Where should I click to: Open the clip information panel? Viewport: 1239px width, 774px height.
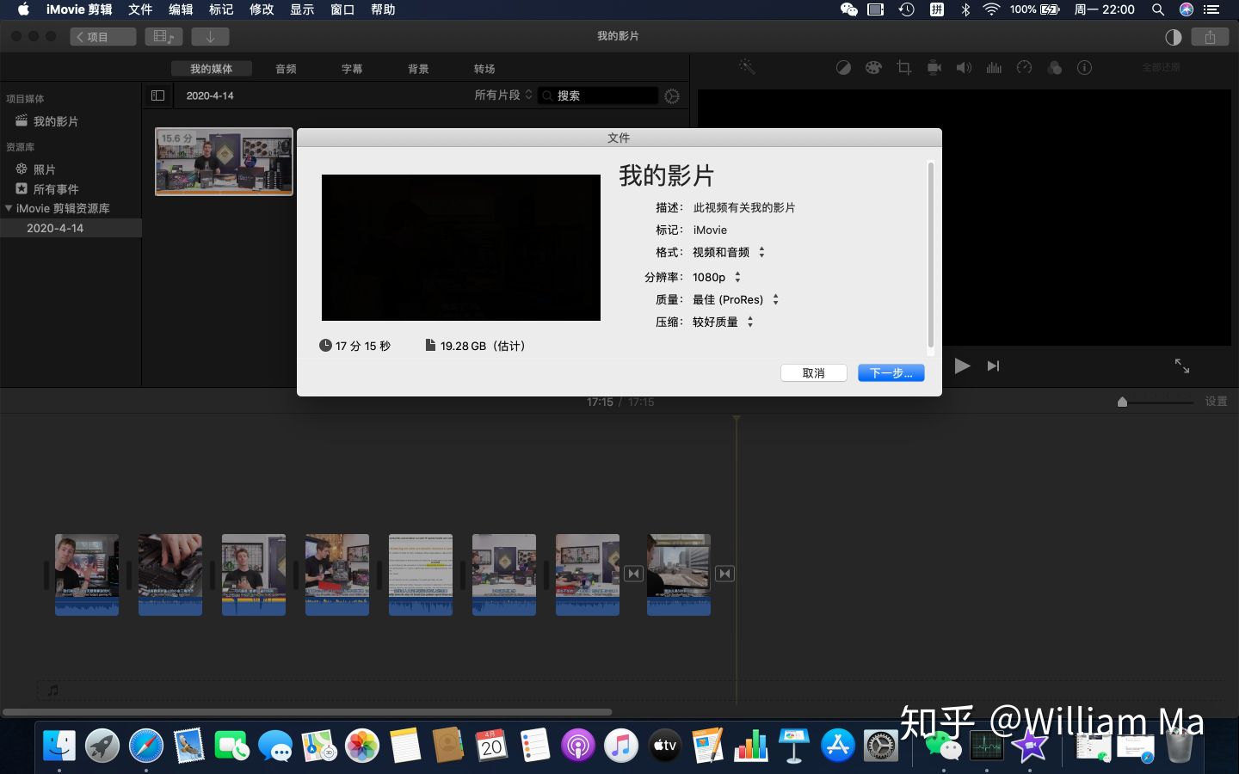[1085, 67]
